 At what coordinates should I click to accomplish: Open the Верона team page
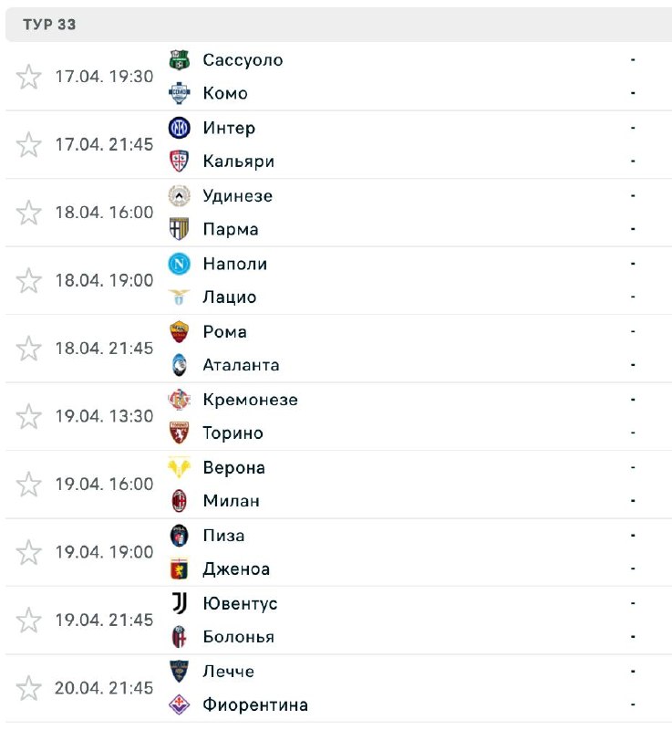pyautogui.click(x=233, y=468)
